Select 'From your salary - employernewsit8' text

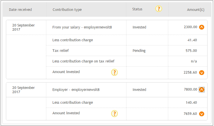coord(82,27)
